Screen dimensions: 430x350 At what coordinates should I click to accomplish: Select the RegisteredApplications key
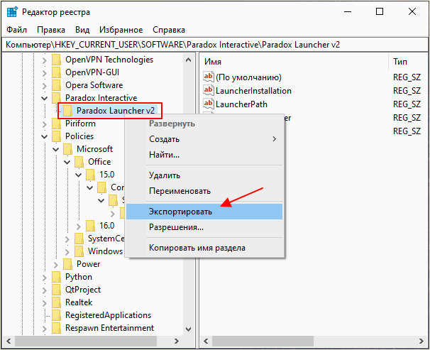pos(108,315)
